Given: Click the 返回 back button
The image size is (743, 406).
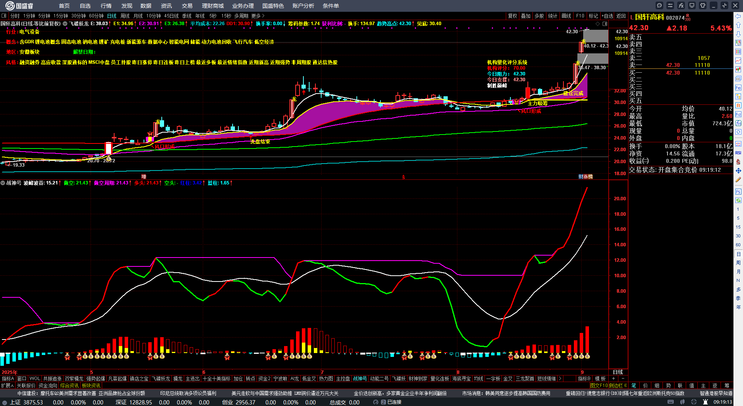Looking at the screenshot, I should [x=621, y=16].
